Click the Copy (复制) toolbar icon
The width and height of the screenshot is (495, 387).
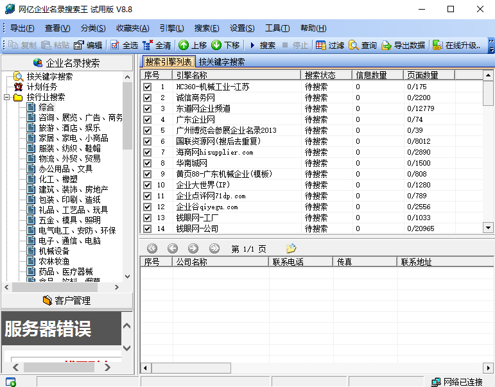pyautogui.click(x=13, y=45)
